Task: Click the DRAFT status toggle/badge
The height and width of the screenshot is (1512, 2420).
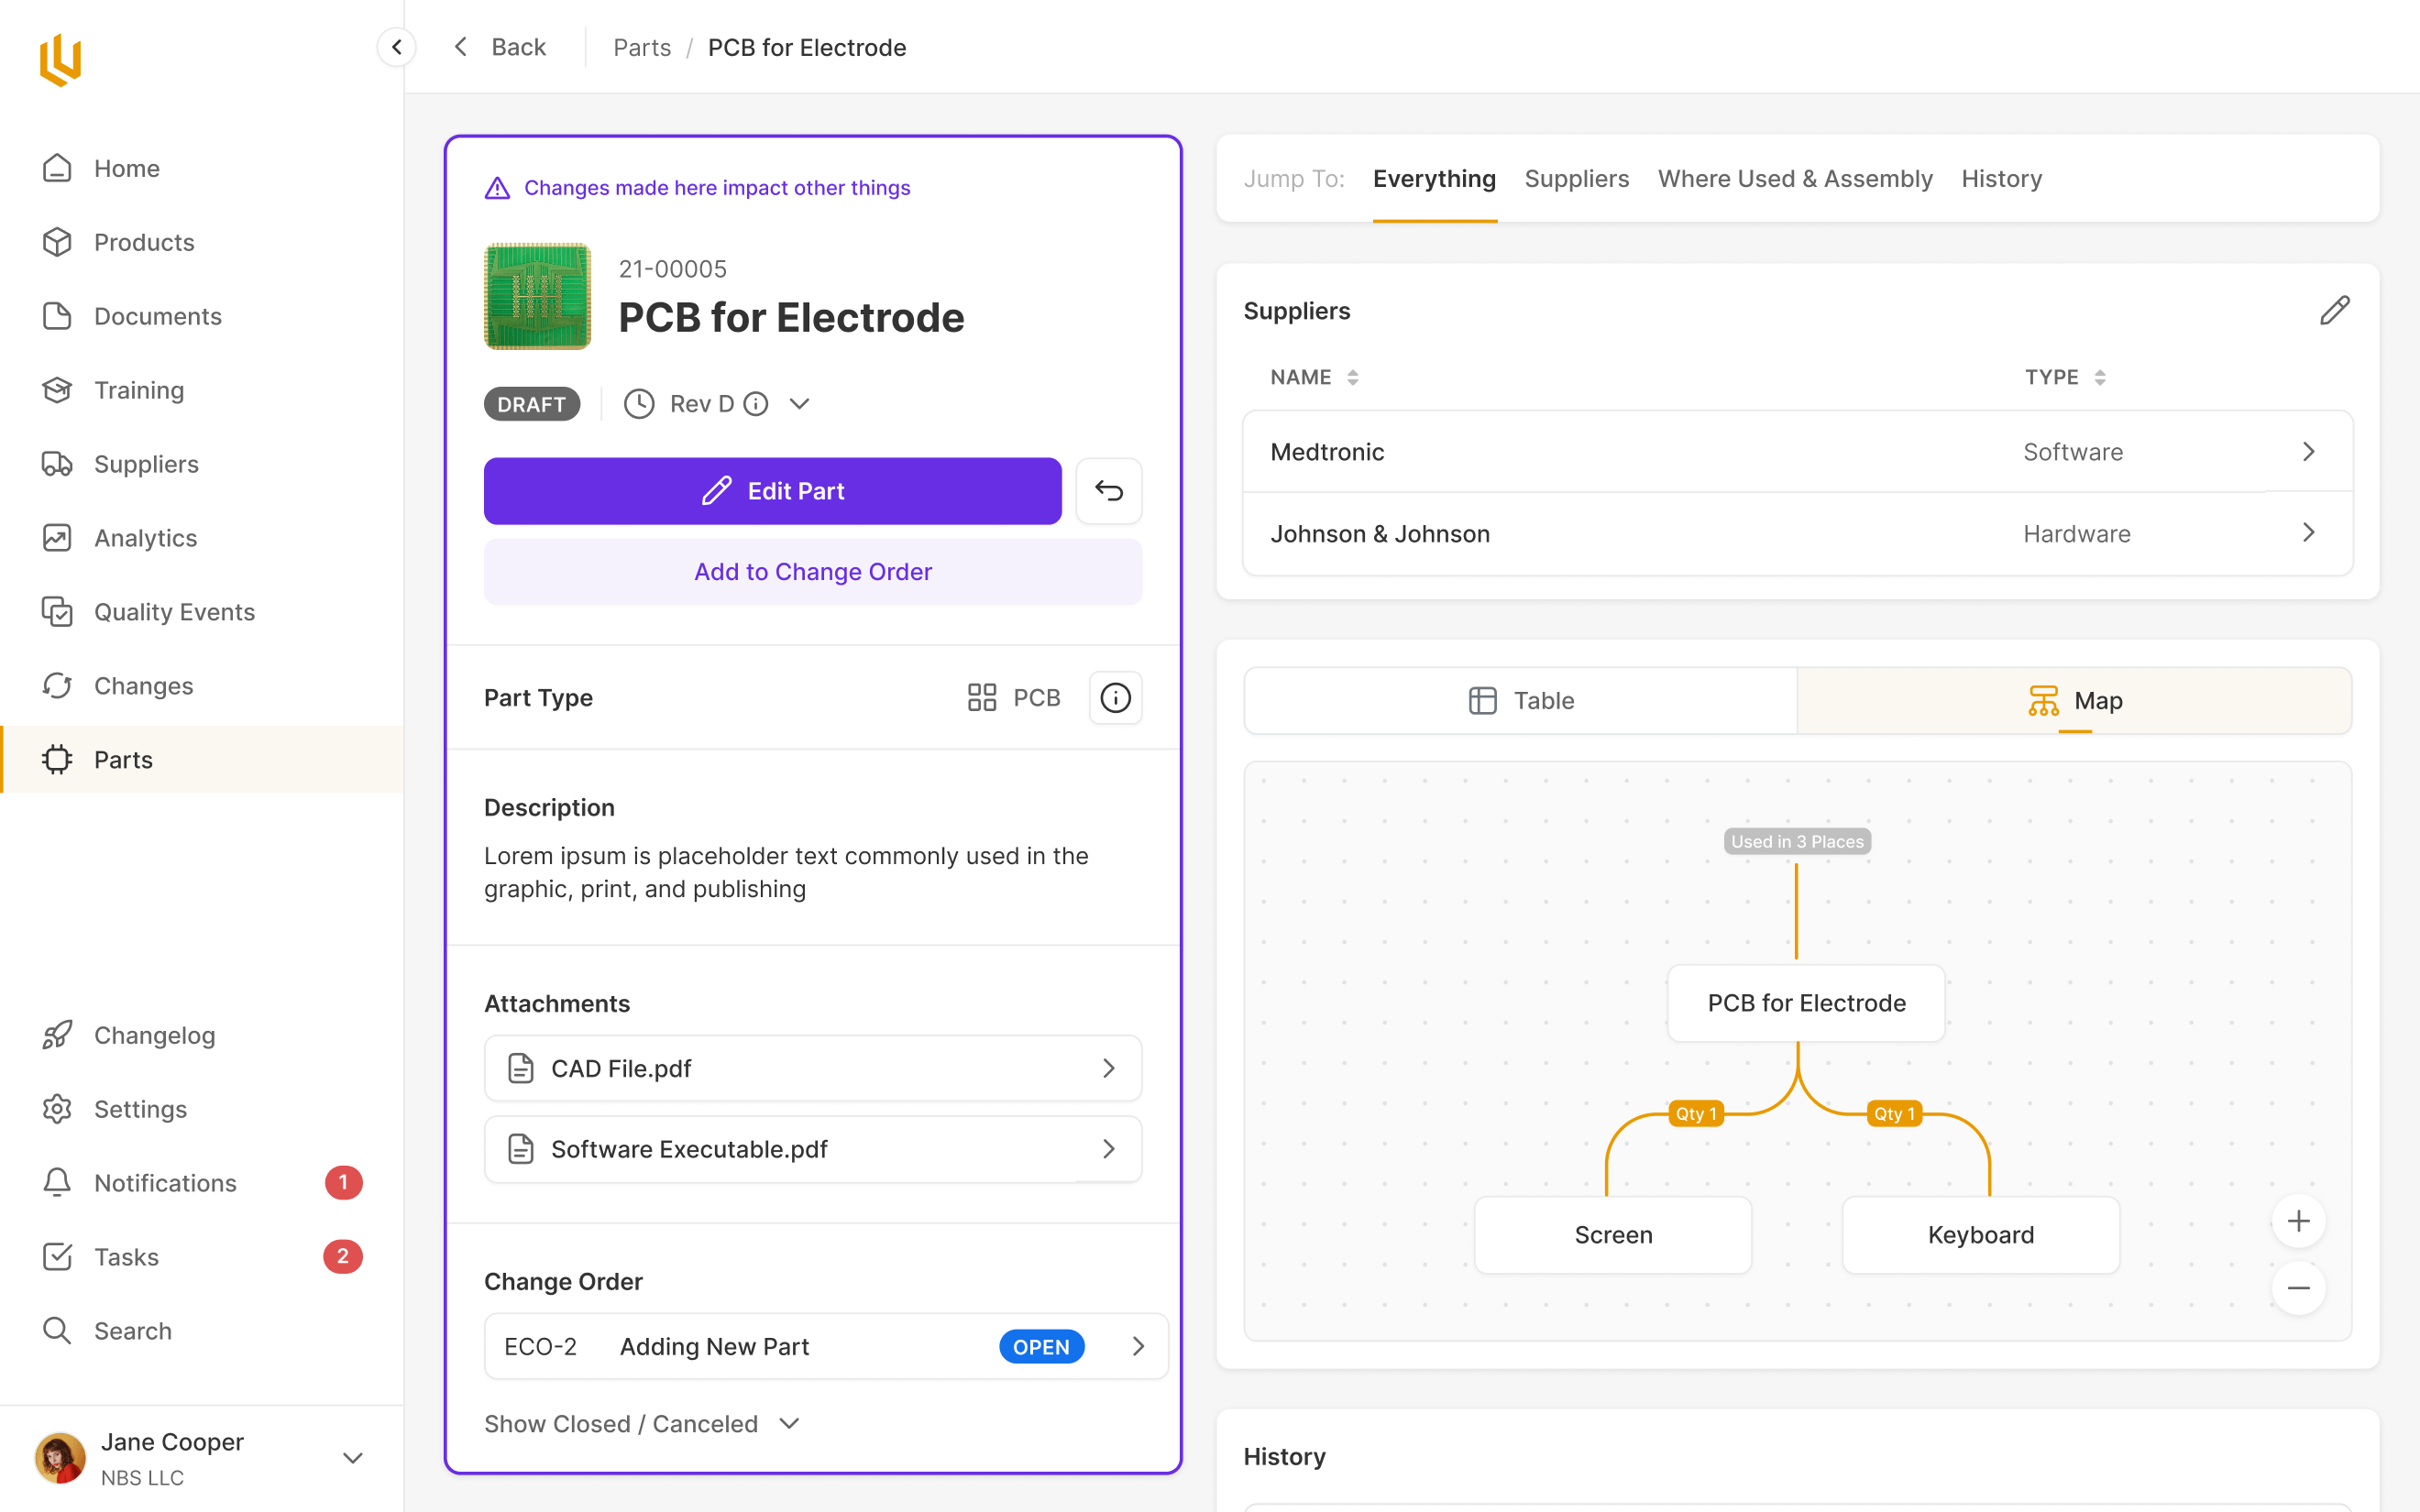Action: [532, 404]
